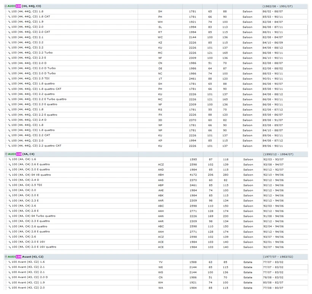The image size is (312, 294).
Task: Click magnifier icon for 2.2 quattro CAT row
Action: 9,146
